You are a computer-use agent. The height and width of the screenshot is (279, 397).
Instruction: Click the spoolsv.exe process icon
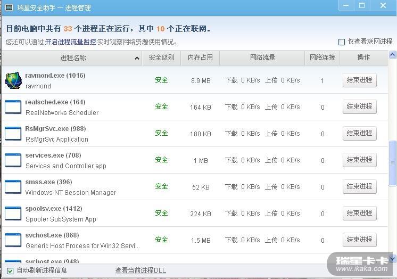click(13, 214)
